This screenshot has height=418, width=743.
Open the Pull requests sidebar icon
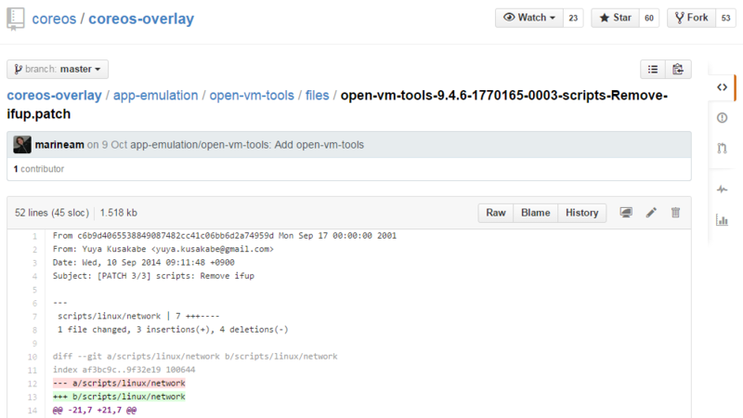[x=722, y=149]
